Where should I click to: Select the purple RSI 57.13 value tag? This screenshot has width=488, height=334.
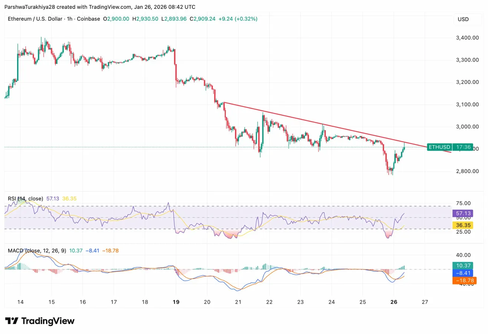tap(462, 213)
